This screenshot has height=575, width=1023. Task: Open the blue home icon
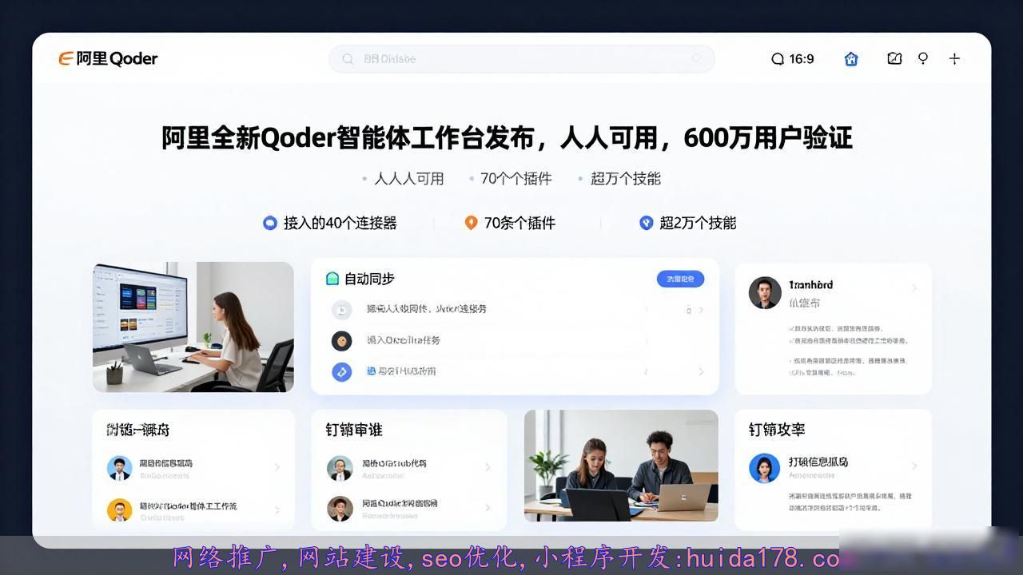[x=851, y=58]
